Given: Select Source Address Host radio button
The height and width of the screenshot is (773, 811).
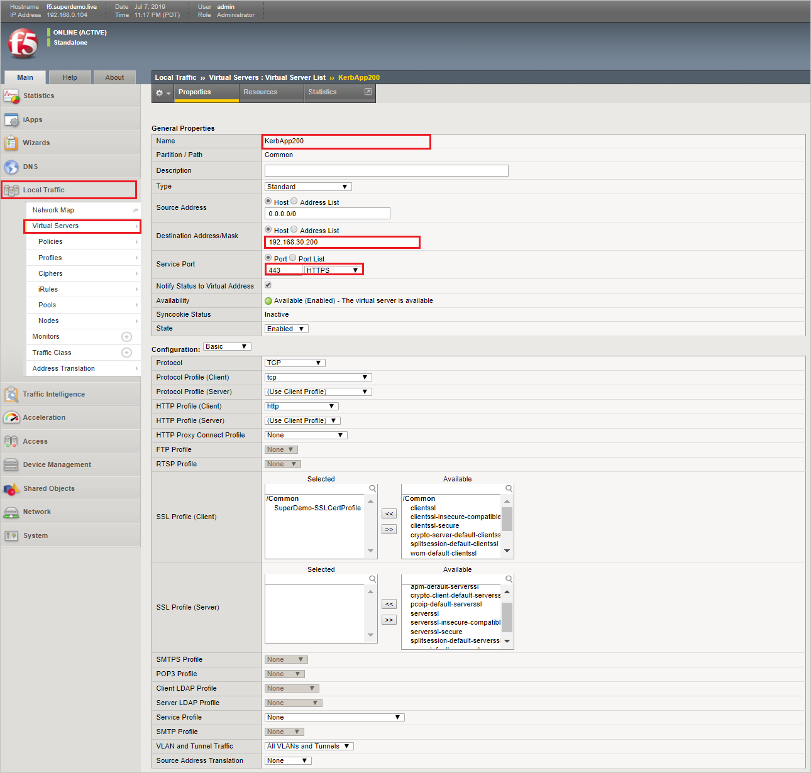Looking at the screenshot, I should 268,201.
